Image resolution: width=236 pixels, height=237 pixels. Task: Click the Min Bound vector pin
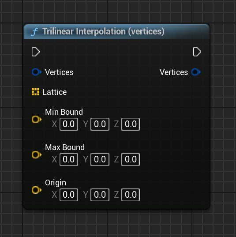[x=37, y=120]
